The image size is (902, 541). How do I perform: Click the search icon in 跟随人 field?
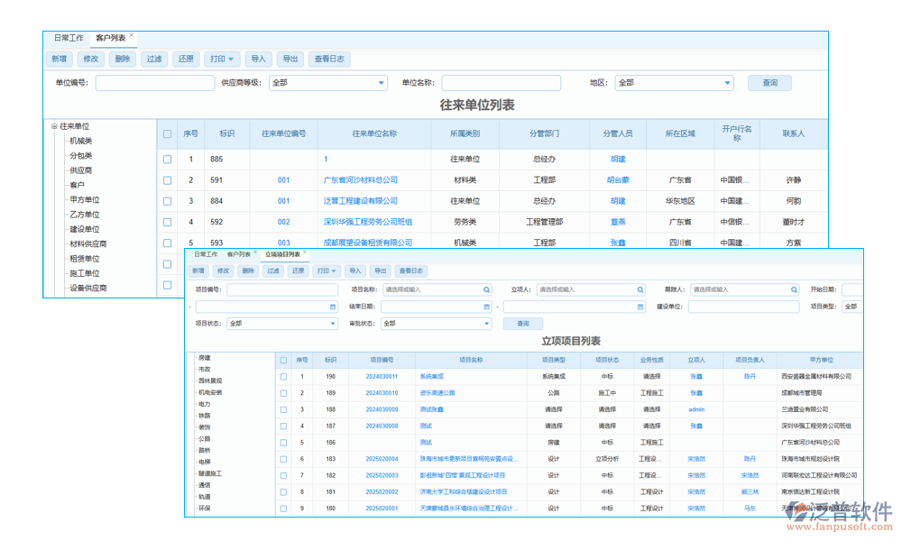794,290
